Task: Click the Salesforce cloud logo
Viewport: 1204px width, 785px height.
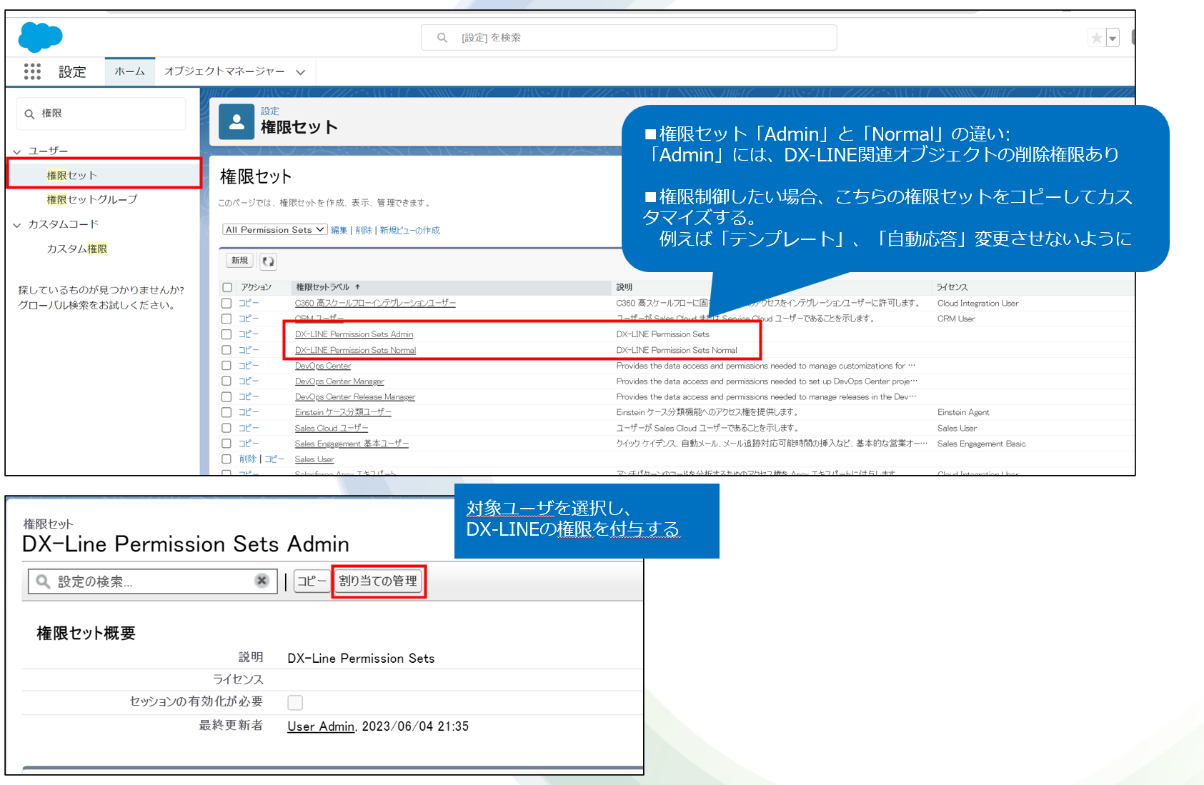Action: [40, 37]
